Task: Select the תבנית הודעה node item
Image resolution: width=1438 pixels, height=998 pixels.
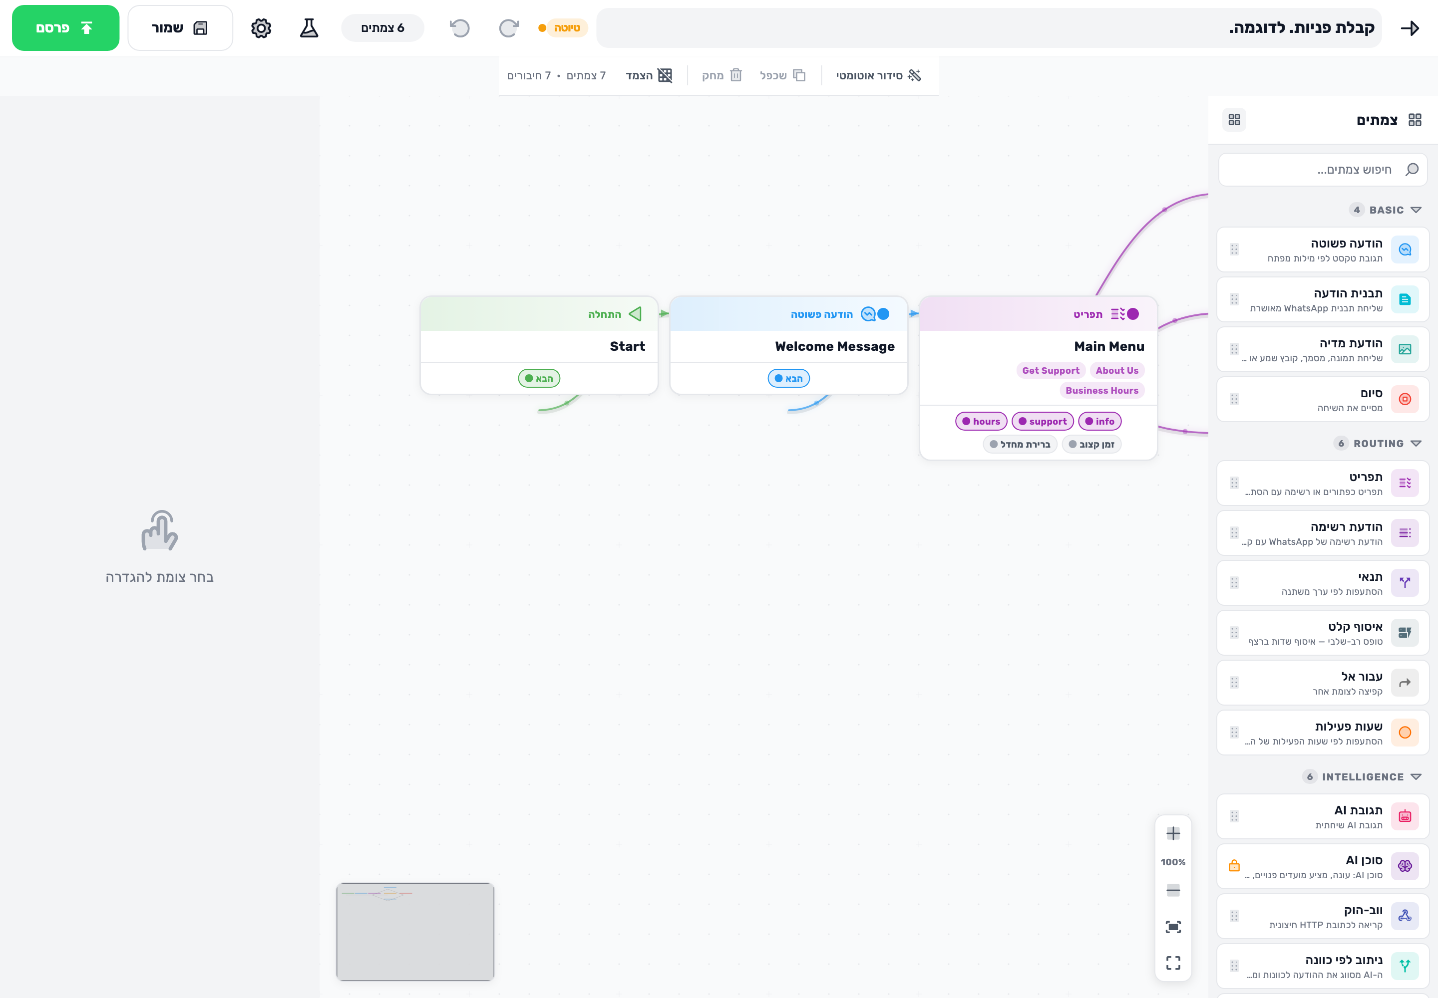Action: (x=1323, y=299)
